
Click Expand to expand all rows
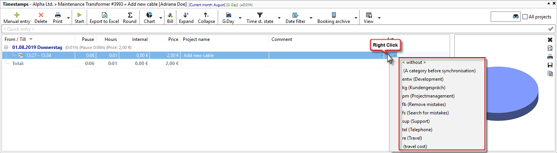pos(186,15)
